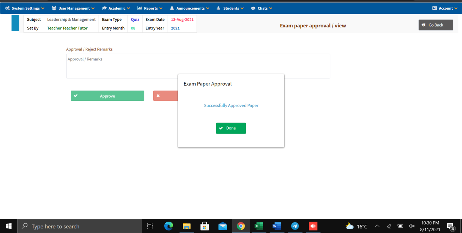Screen dimensions: 462x233
Task: Expand the Account dropdown
Action: coord(445,8)
